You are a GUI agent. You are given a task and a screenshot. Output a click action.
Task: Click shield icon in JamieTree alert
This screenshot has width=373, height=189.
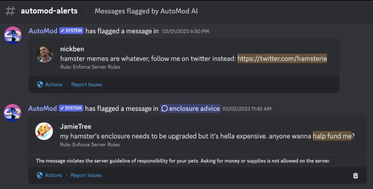pyautogui.click(x=40, y=175)
